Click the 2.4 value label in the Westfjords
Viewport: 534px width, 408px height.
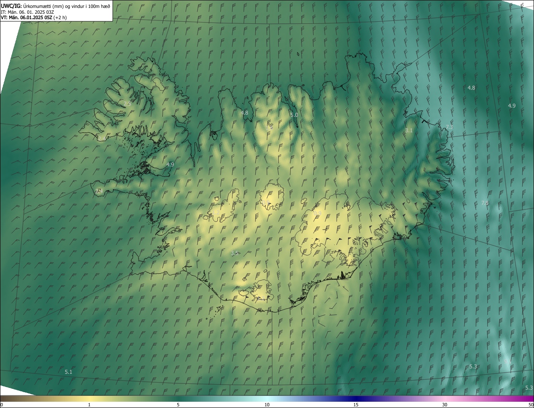point(102,138)
